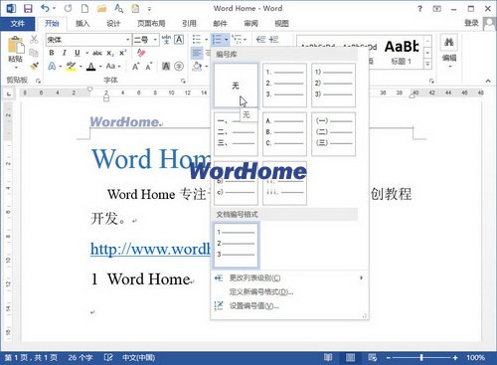Open the Font dialog launcher
The height and width of the screenshot is (365, 497).
(x=183, y=81)
